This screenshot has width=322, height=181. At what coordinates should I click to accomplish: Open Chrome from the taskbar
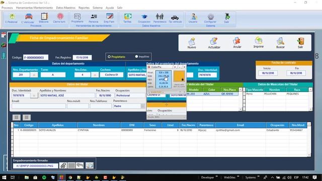click(70, 177)
